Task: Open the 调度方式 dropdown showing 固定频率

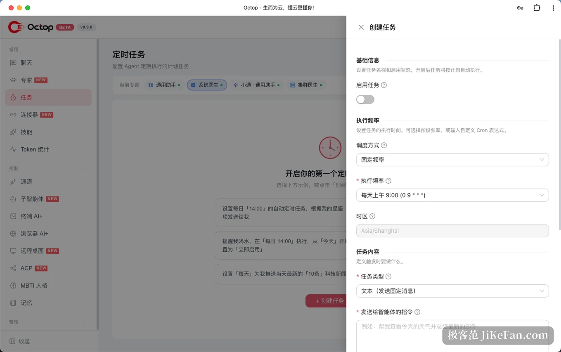Action: [452, 160]
